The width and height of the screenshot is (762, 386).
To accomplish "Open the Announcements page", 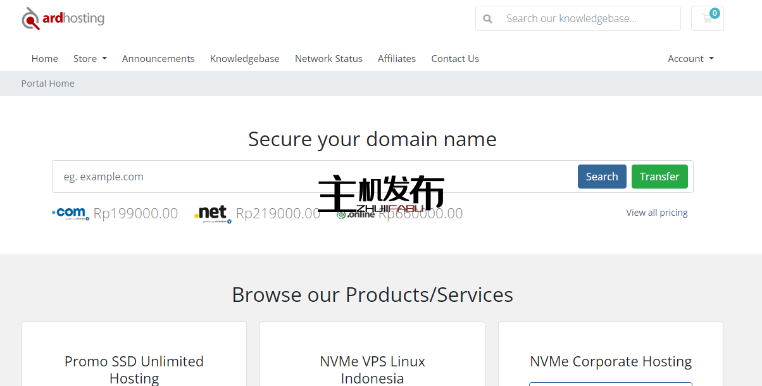I will click(158, 58).
